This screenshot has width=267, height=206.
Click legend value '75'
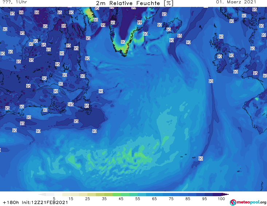click(x=171, y=199)
